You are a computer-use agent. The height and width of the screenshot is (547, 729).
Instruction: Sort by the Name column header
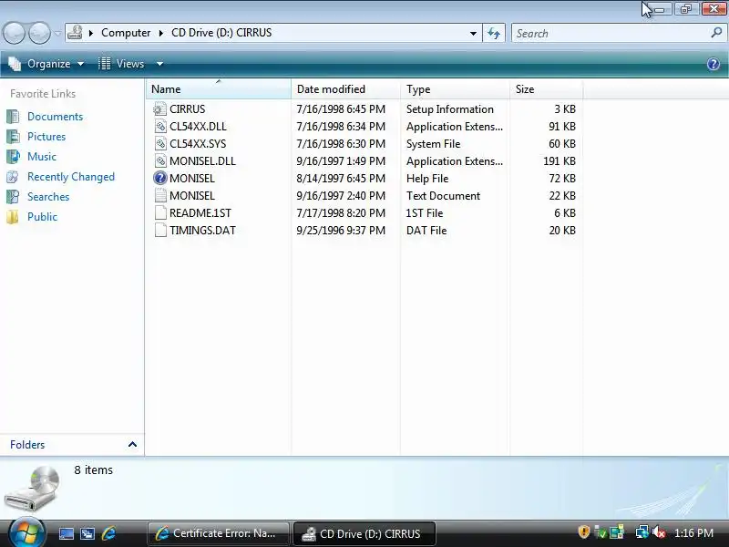click(x=219, y=88)
